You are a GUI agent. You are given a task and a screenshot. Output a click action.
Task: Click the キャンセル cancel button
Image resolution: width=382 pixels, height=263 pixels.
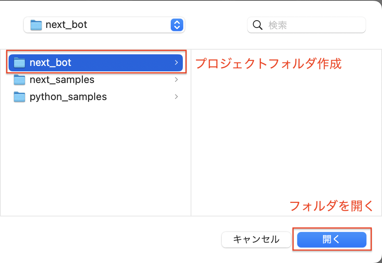pyautogui.click(x=256, y=239)
